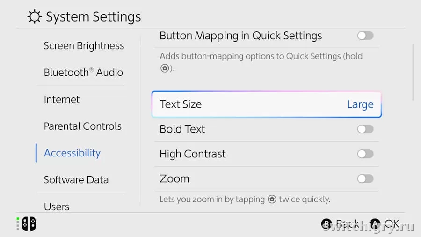Enable Button Mapping in Quick Settings toggle
Viewport: 421px width, 237px height.
click(365, 36)
